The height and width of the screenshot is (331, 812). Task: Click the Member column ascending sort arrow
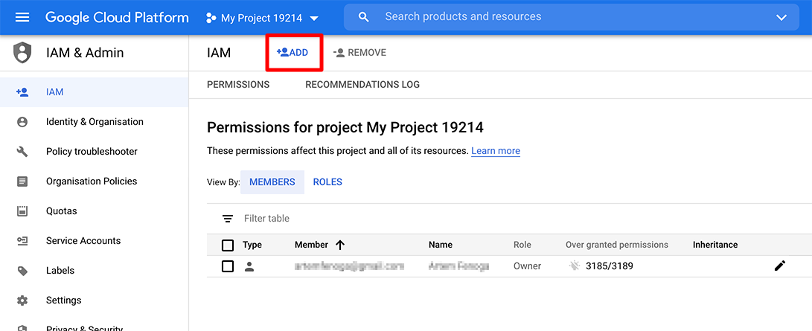(x=340, y=245)
